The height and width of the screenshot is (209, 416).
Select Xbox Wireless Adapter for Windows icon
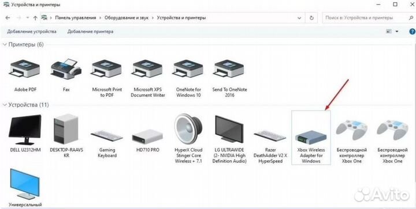[311, 138]
